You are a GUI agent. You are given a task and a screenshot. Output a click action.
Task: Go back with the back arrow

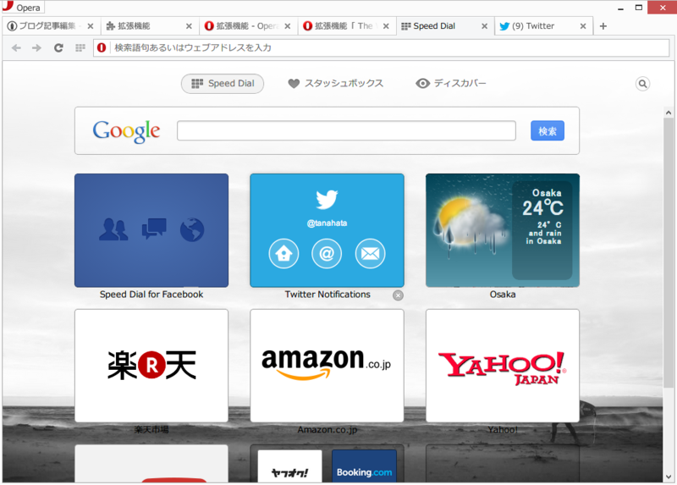(16, 48)
